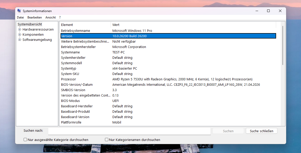Open the ? help menu
The height and width of the screenshot is (153, 301).
click(x=60, y=17)
